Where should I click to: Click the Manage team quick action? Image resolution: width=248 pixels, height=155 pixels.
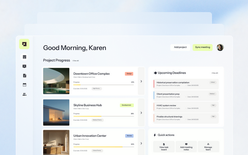pos(208,146)
